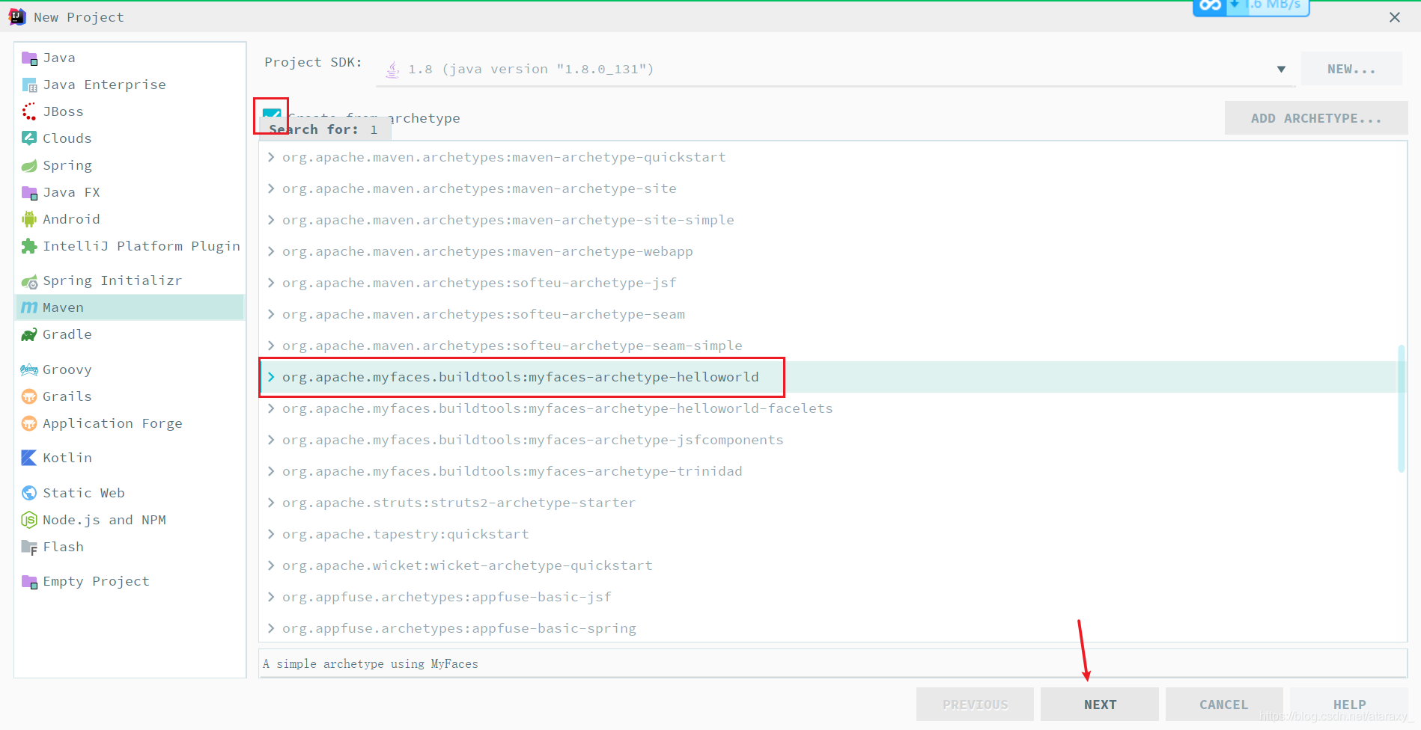
Task: Click the ADD ARCHETYPE button
Action: click(x=1316, y=118)
